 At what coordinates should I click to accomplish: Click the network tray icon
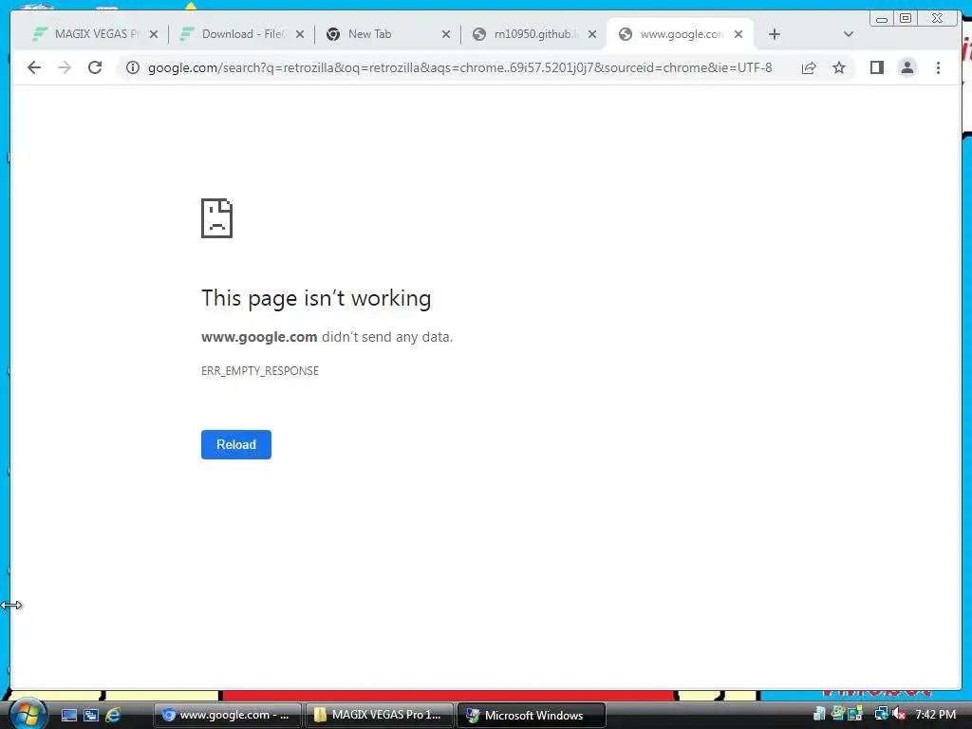pos(881,714)
